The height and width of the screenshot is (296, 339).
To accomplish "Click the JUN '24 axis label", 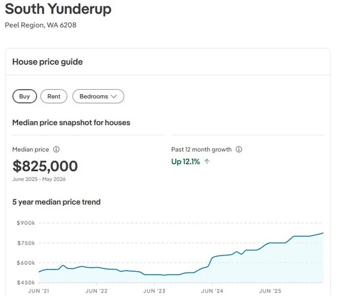I will (212, 291).
